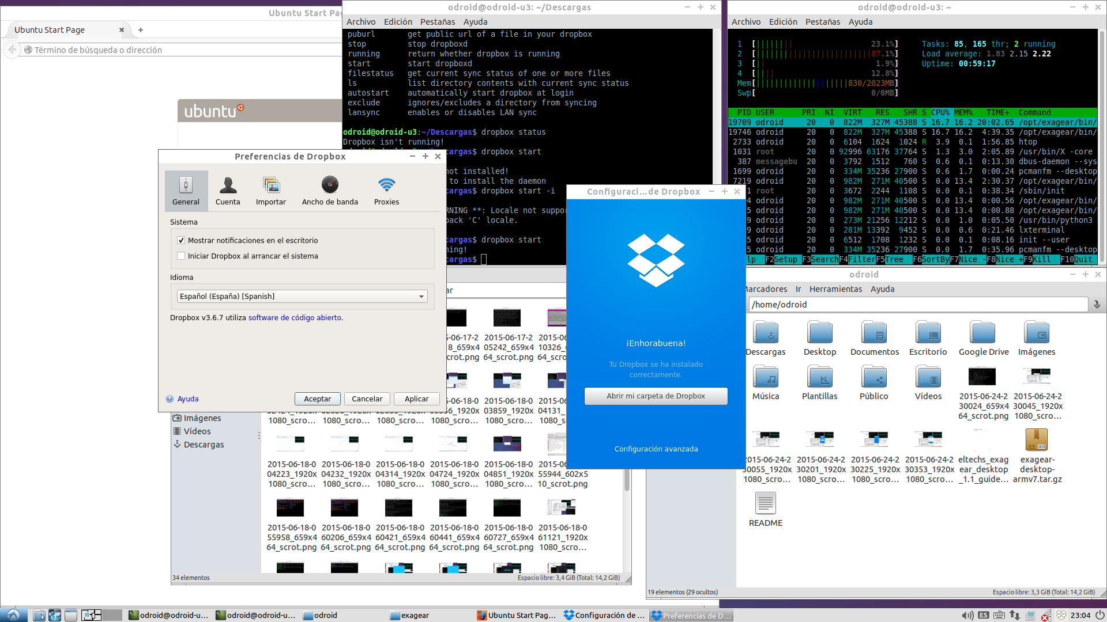Click the power button in the taskbar tray

tap(1100, 615)
